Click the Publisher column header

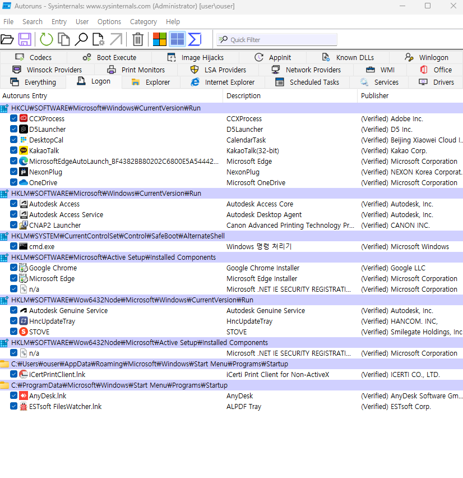(410, 96)
